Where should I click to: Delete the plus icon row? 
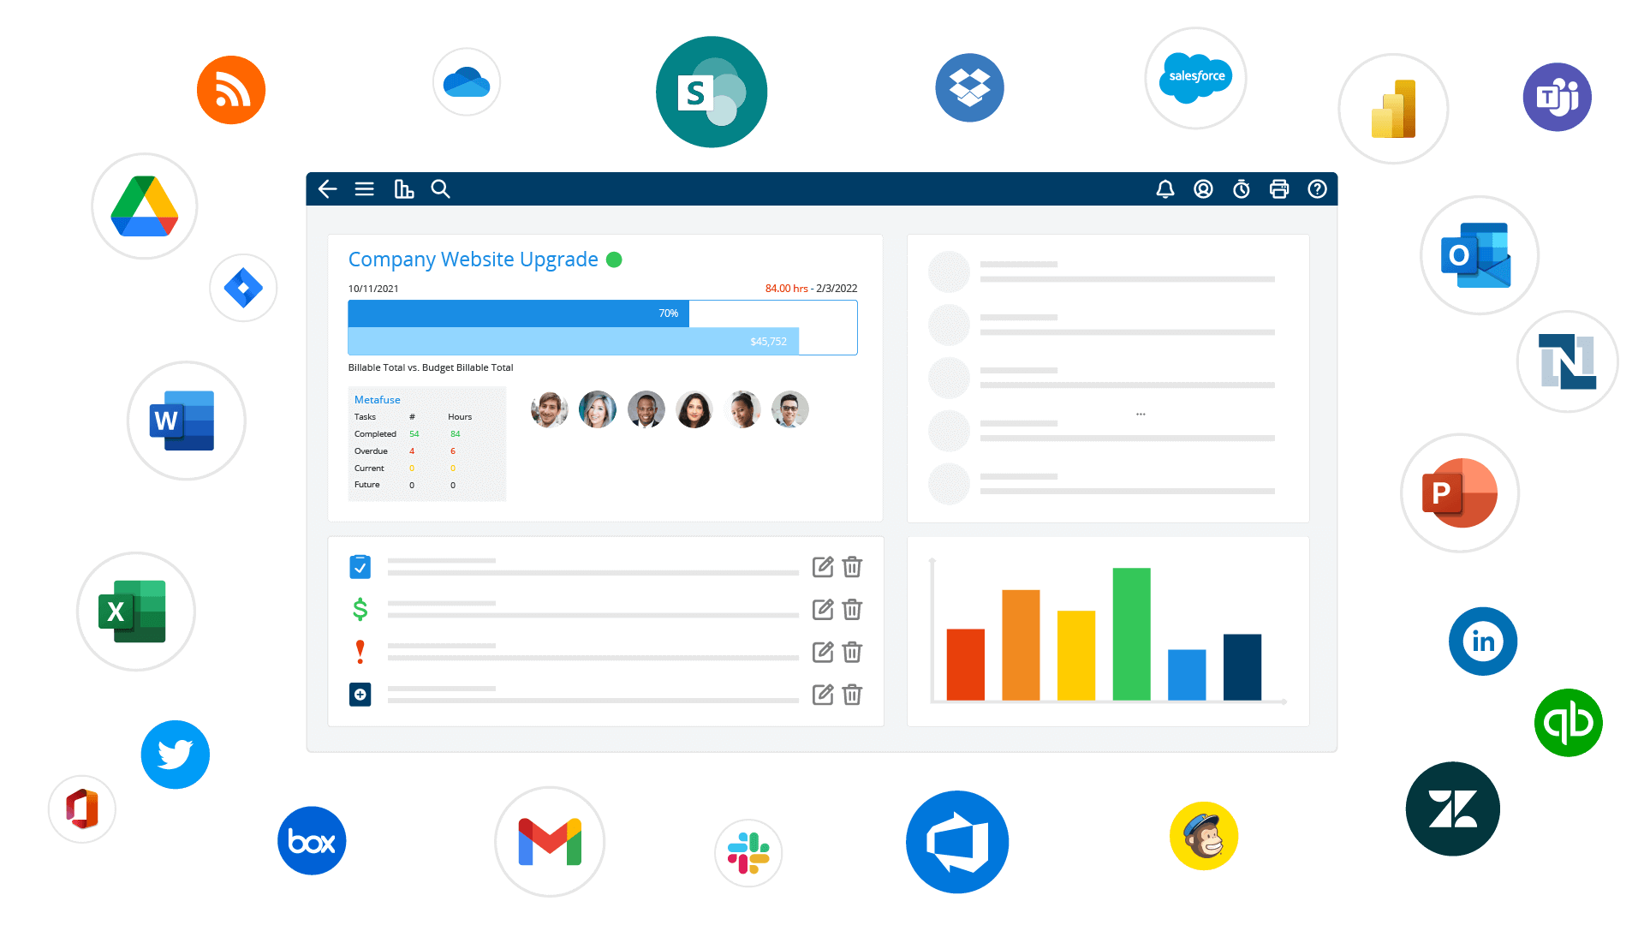(852, 695)
